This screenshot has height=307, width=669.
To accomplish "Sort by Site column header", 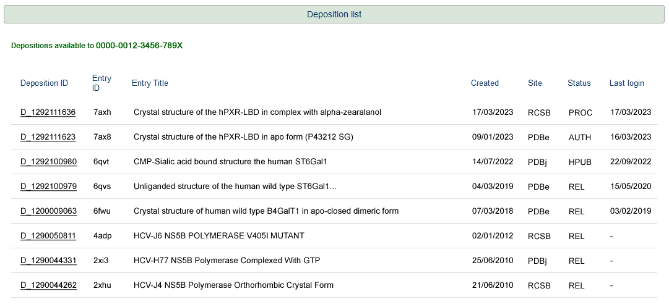I will [535, 83].
